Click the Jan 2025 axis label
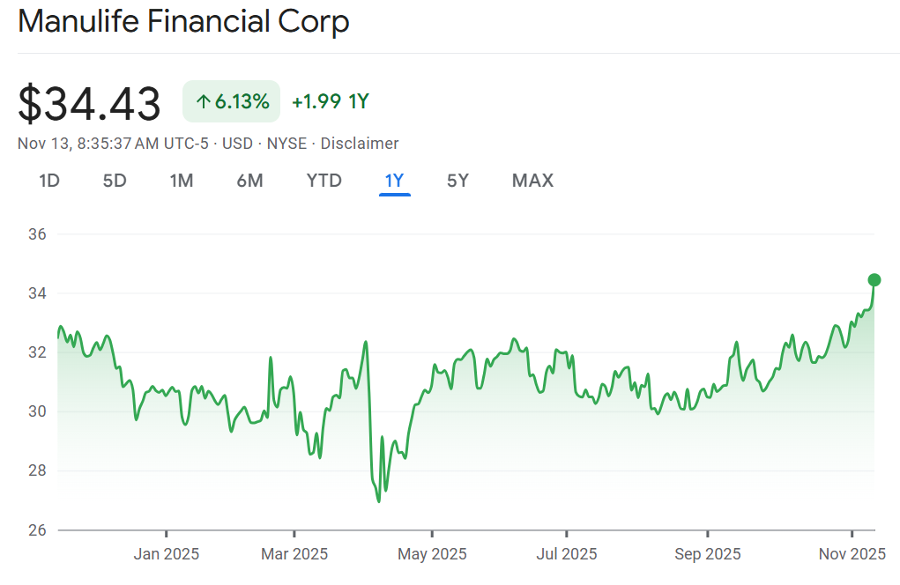Viewport: 900px width, 585px height. (x=166, y=554)
